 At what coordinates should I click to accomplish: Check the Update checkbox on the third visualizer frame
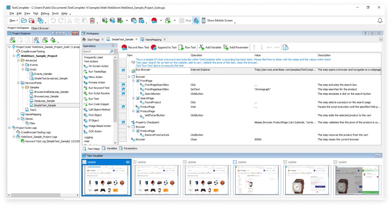coord(185,162)
